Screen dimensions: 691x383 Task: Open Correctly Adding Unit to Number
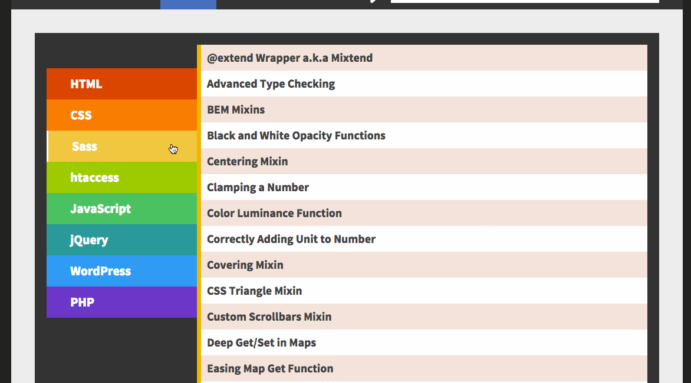[x=424, y=239]
